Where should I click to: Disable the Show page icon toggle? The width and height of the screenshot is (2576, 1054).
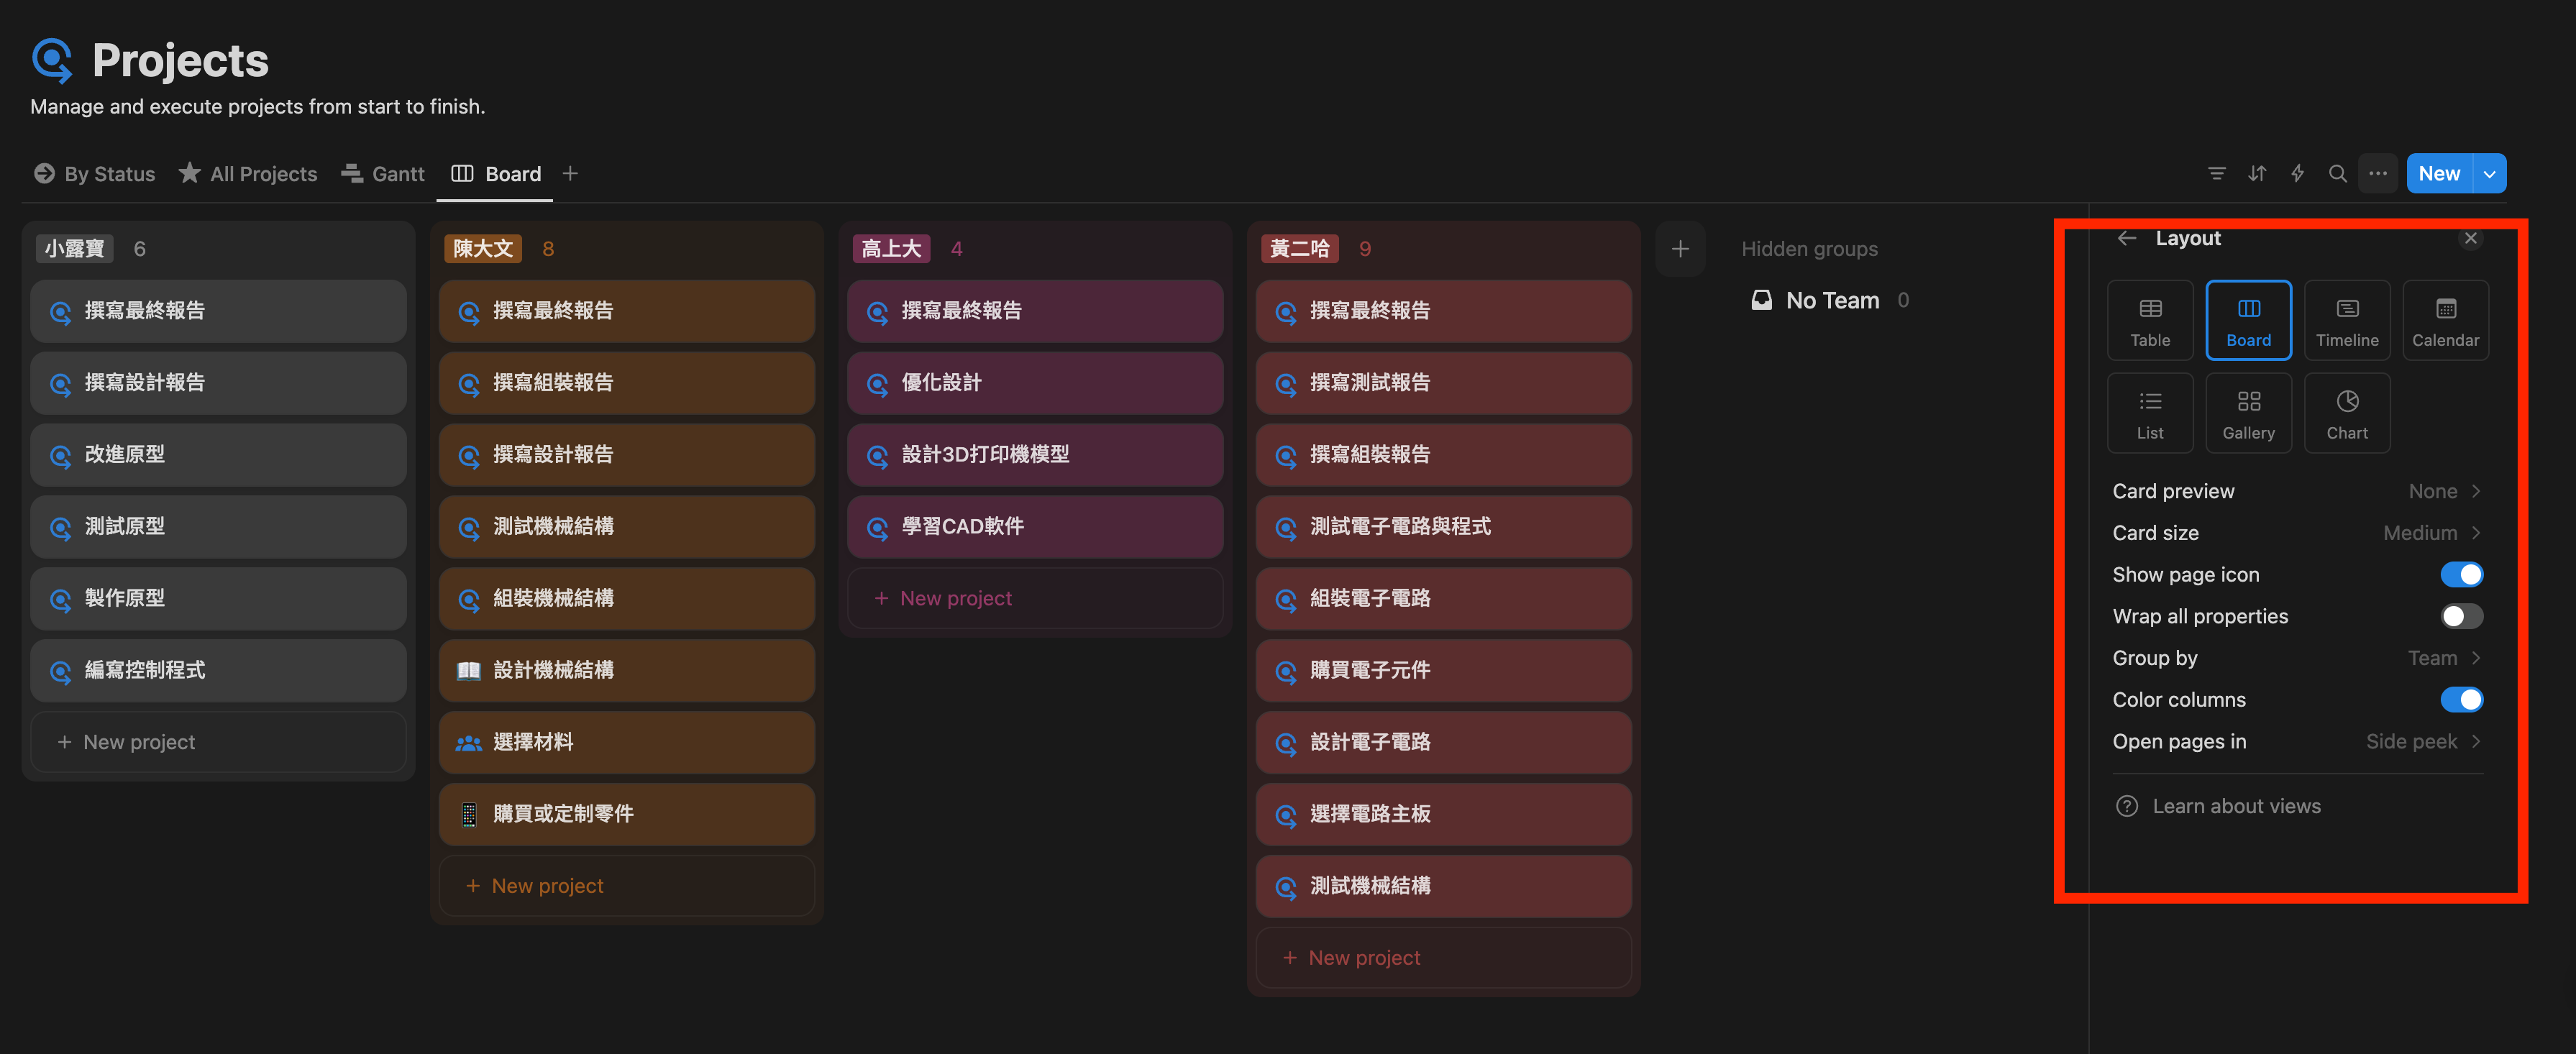2460,574
